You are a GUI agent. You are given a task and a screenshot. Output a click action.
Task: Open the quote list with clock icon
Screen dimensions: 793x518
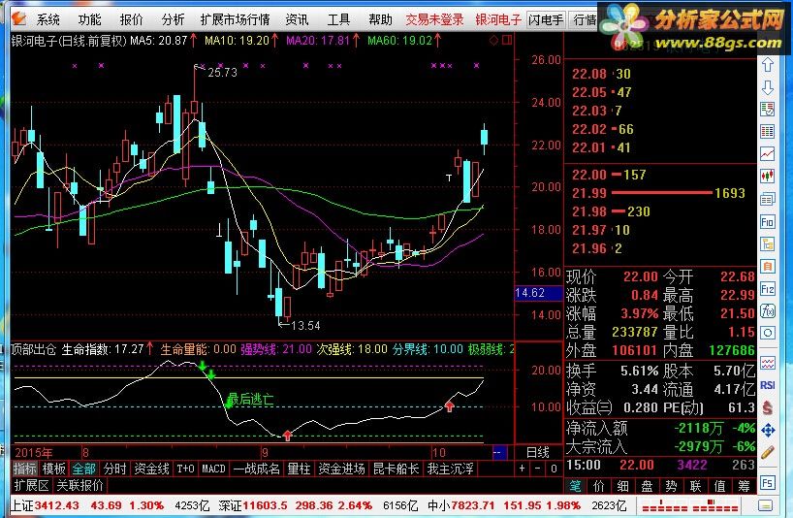(768, 110)
